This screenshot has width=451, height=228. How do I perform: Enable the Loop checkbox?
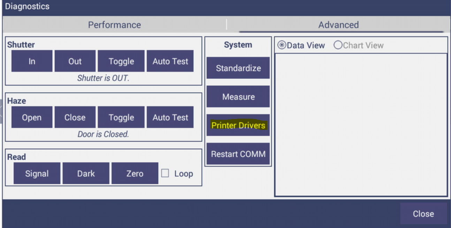[x=165, y=173]
